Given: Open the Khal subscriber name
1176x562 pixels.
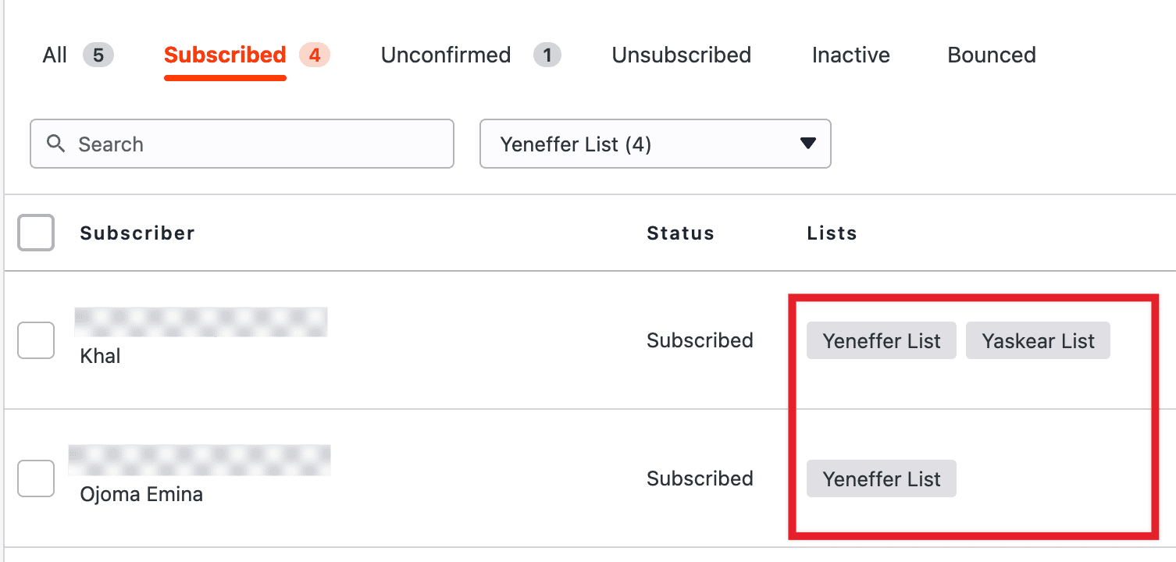Looking at the screenshot, I should 101,357.
